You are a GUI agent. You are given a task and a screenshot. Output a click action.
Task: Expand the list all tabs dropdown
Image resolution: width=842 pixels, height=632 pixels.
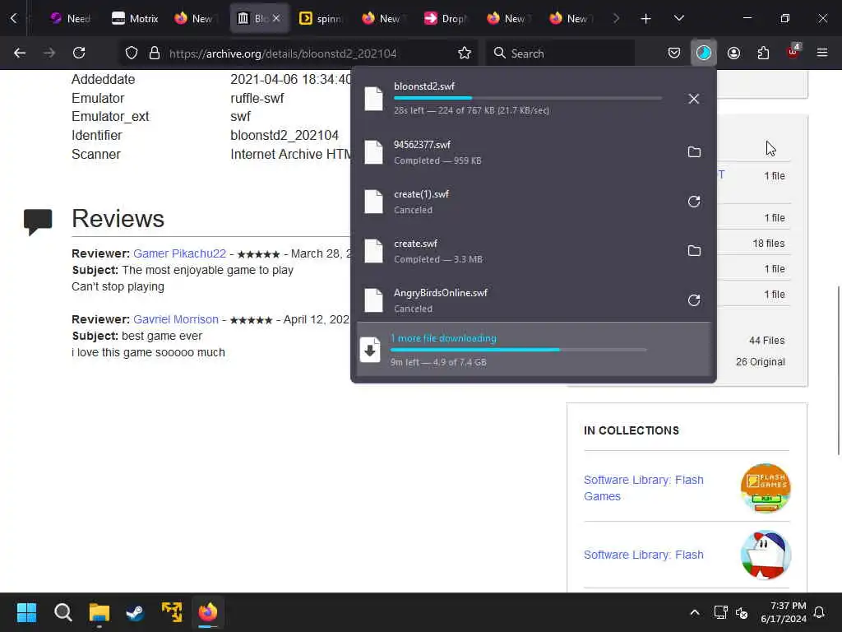pyautogui.click(x=678, y=18)
